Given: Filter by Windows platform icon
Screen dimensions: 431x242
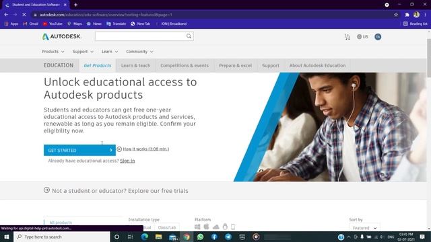Looking at the screenshot, I should [197, 227].
